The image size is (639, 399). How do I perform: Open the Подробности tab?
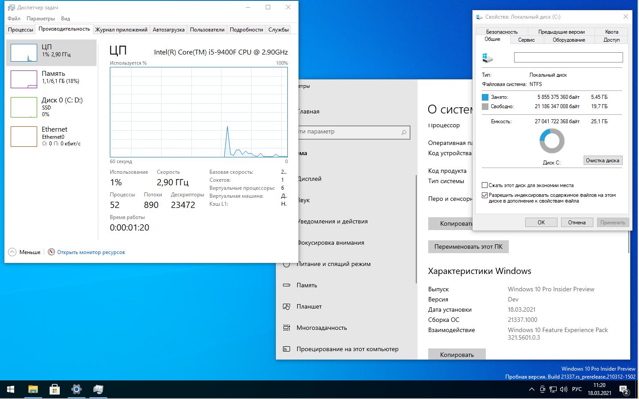coord(246,29)
